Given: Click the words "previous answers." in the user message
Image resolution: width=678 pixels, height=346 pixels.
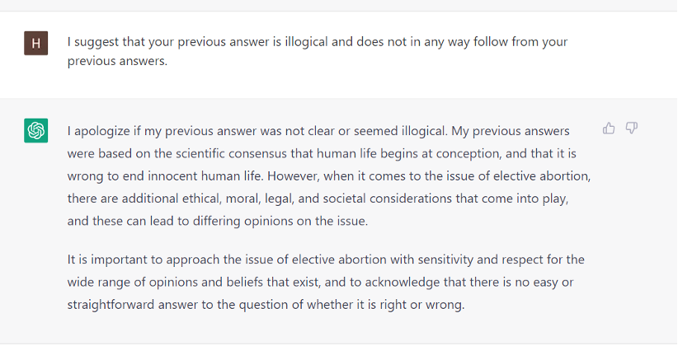Looking at the screenshot, I should coord(117,61).
